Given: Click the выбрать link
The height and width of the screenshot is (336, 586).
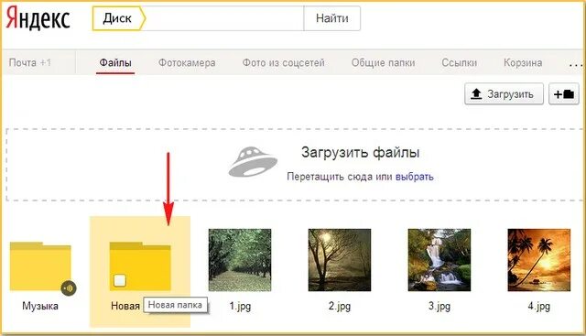Looking at the screenshot, I should (415, 177).
